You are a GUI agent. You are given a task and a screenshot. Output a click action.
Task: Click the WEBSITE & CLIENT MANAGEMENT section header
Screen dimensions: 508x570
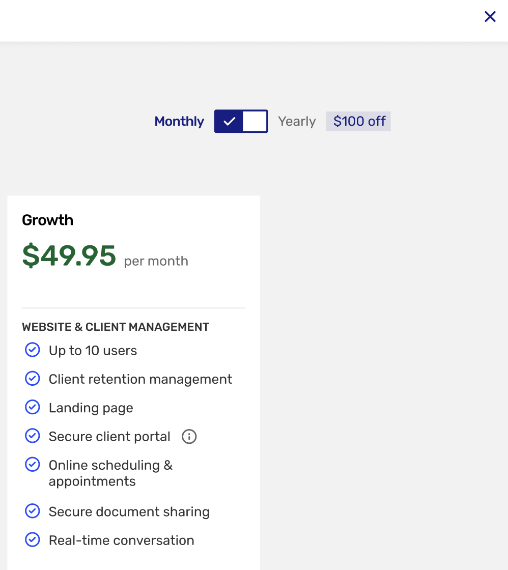pos(116,327)
